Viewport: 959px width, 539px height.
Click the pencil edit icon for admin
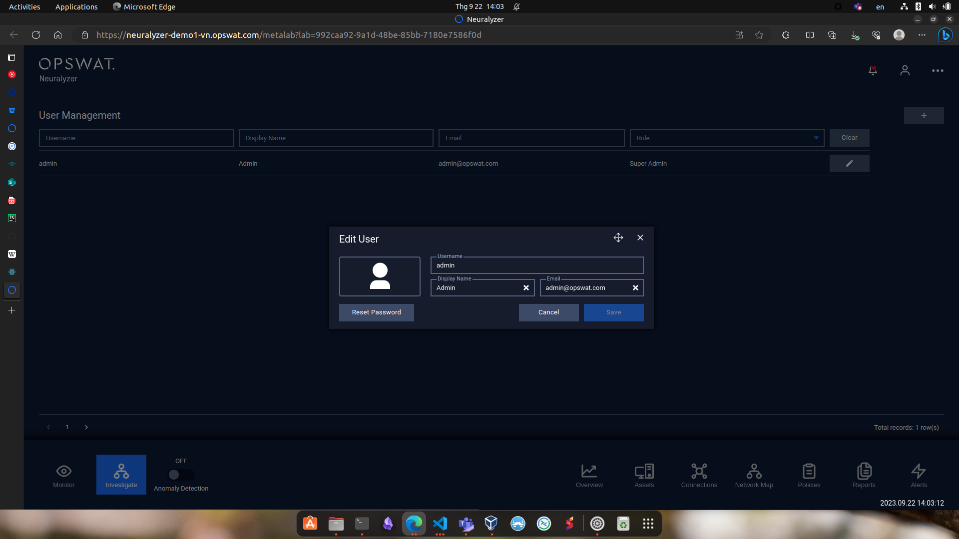(850, 163)
